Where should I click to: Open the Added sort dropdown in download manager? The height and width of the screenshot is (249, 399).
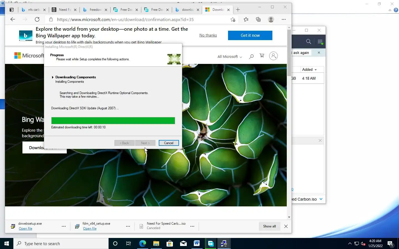[310, 69]
